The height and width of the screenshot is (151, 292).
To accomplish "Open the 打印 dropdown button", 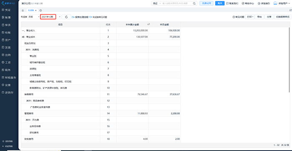I will point(250,17).
